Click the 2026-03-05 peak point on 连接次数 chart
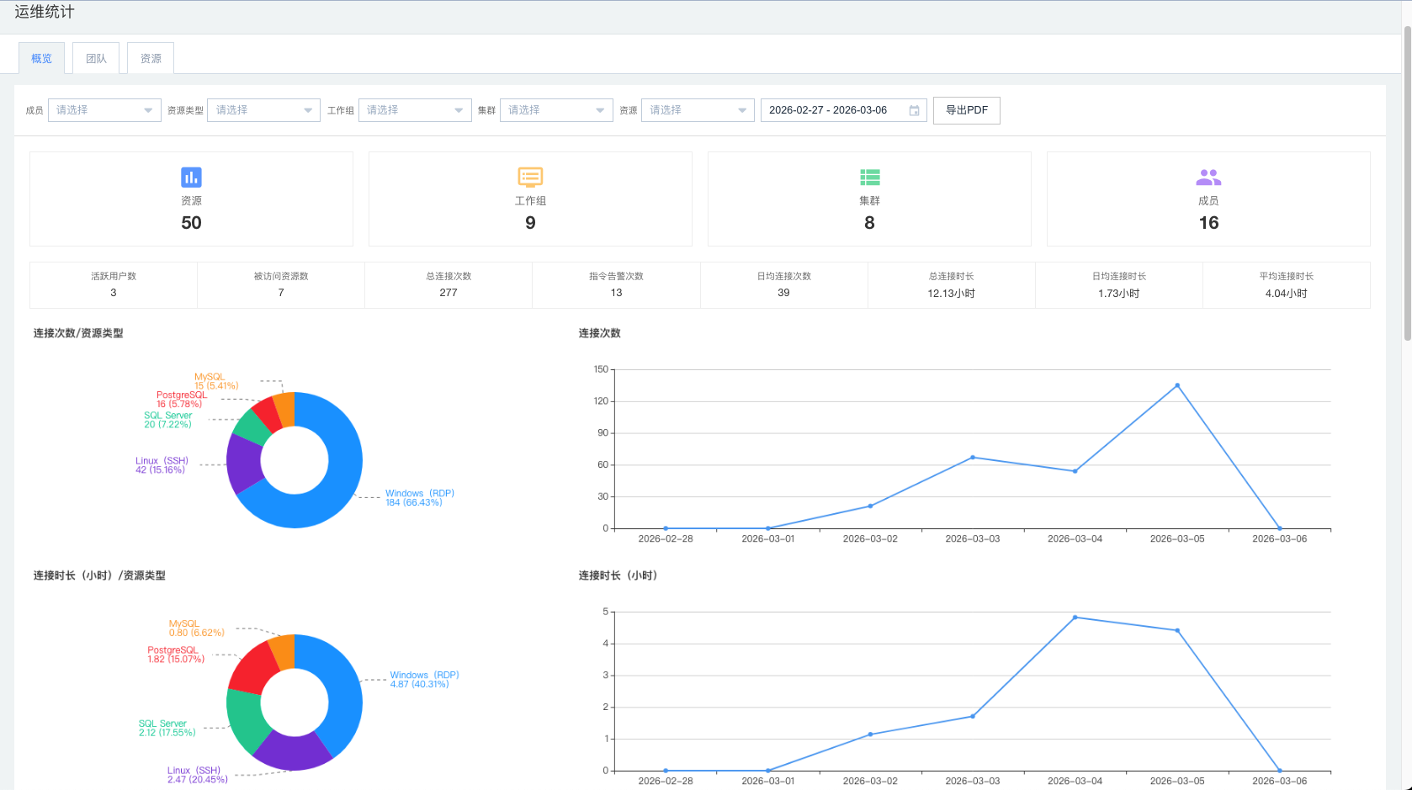The height and width of the screenshot is (790, 1412). pos(1177,385)
